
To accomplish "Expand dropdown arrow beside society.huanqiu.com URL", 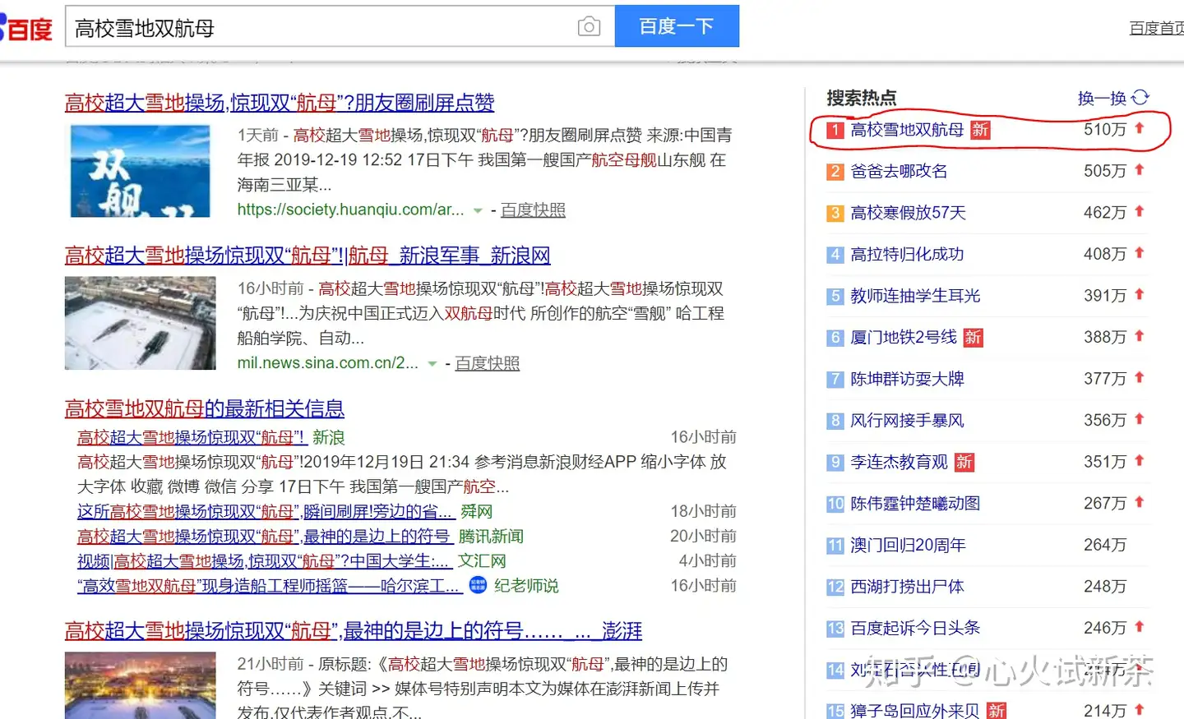I will [x=478, y=210].
